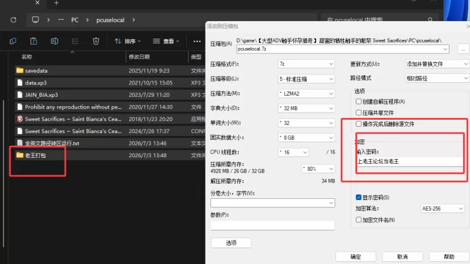This screenshot has width=470, height=264.
Task: Click the Explorer rename toolbar icon
Action: click(55, 41)
